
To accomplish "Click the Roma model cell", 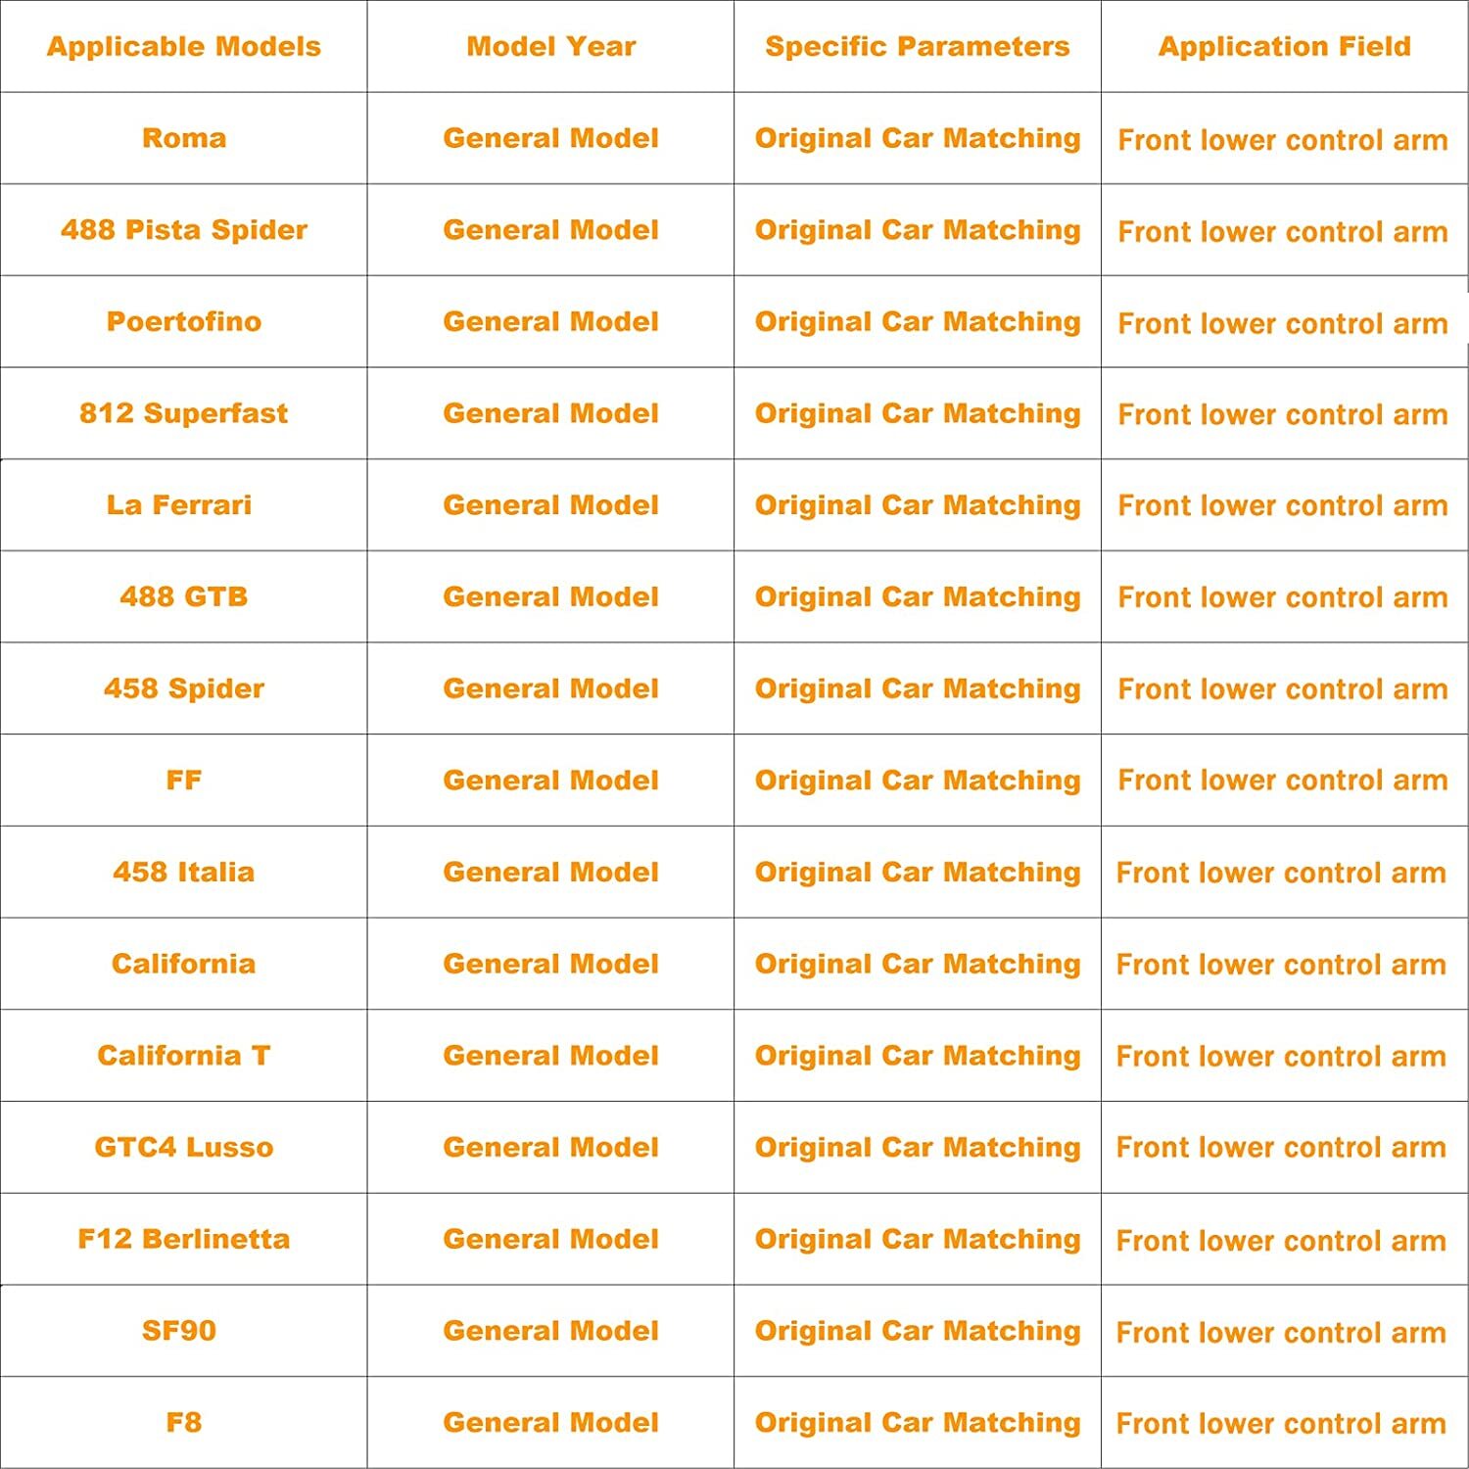I will coord(184,138).
